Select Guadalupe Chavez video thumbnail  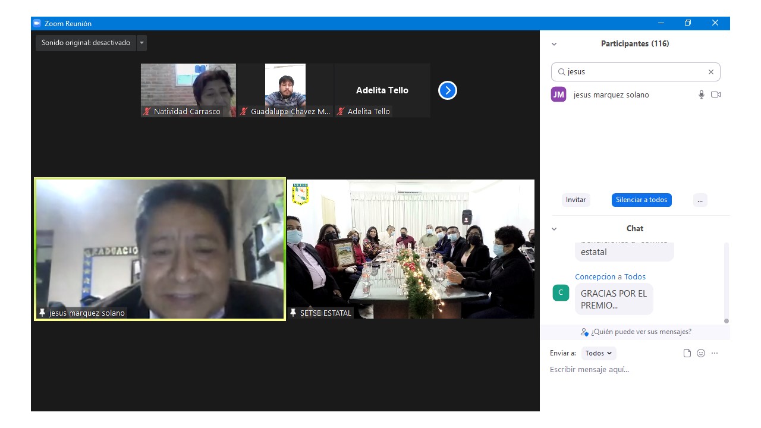coord(285,90)
